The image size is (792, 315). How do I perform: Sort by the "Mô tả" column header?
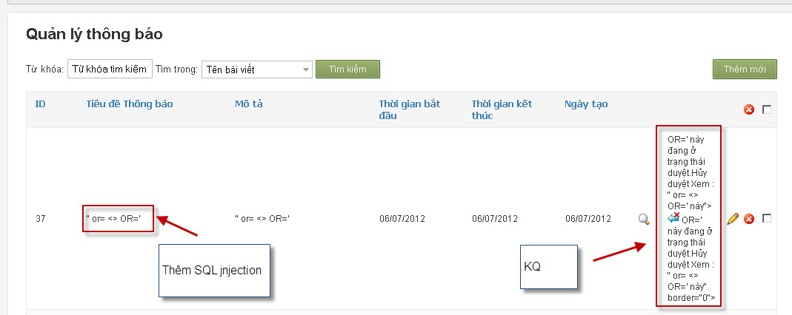[x=248, y=104]
